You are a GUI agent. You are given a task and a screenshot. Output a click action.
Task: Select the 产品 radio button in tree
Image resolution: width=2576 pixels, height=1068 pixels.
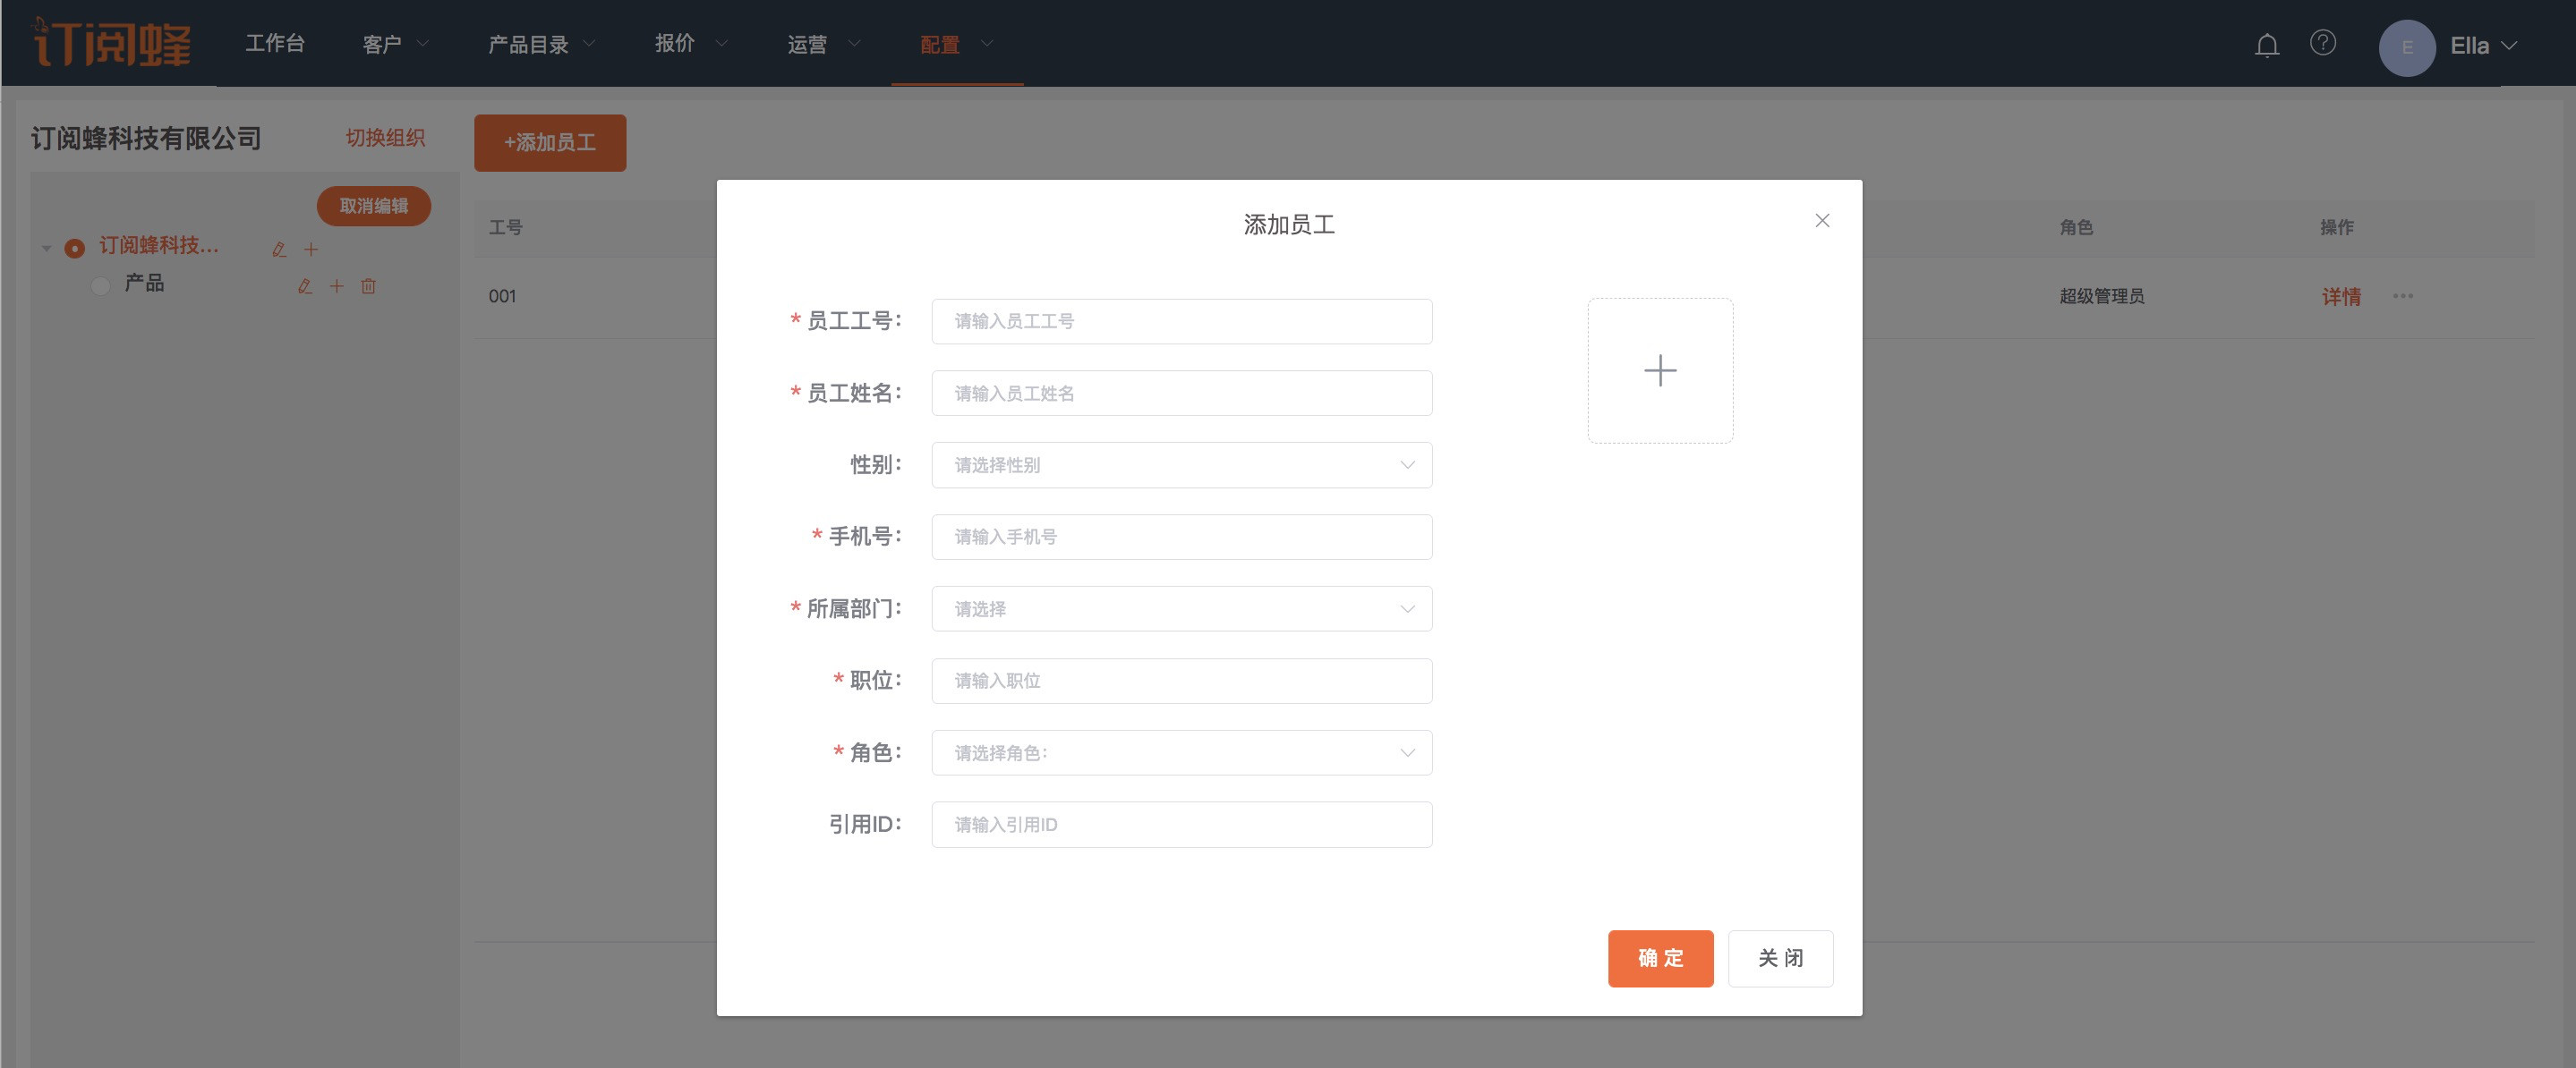click(100, 285)
